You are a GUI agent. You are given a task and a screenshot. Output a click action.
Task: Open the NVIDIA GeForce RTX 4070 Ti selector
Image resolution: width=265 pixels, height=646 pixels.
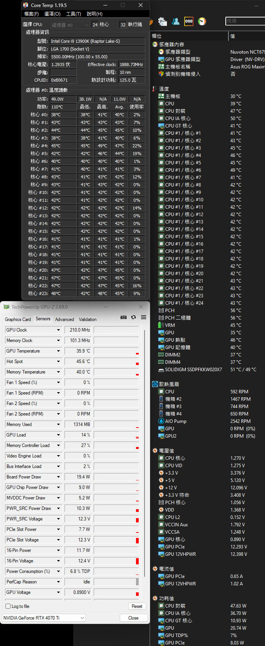click(44, 618)
